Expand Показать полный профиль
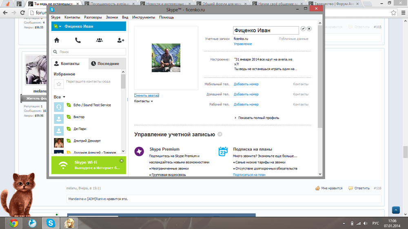Image resolution: width=408 pixels, height=229 pixels. [x=257, y=118]
